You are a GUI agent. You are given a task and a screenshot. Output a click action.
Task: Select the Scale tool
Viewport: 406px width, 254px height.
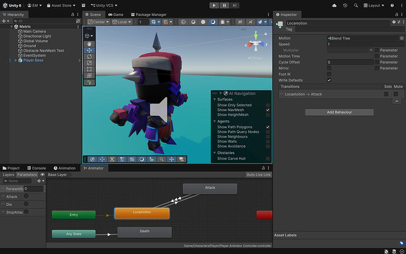pos(89,63)
